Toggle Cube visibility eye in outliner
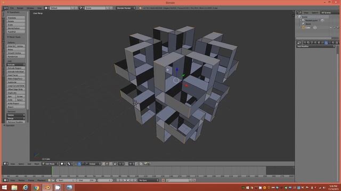341x191 pixels. [x=331, y=28]
